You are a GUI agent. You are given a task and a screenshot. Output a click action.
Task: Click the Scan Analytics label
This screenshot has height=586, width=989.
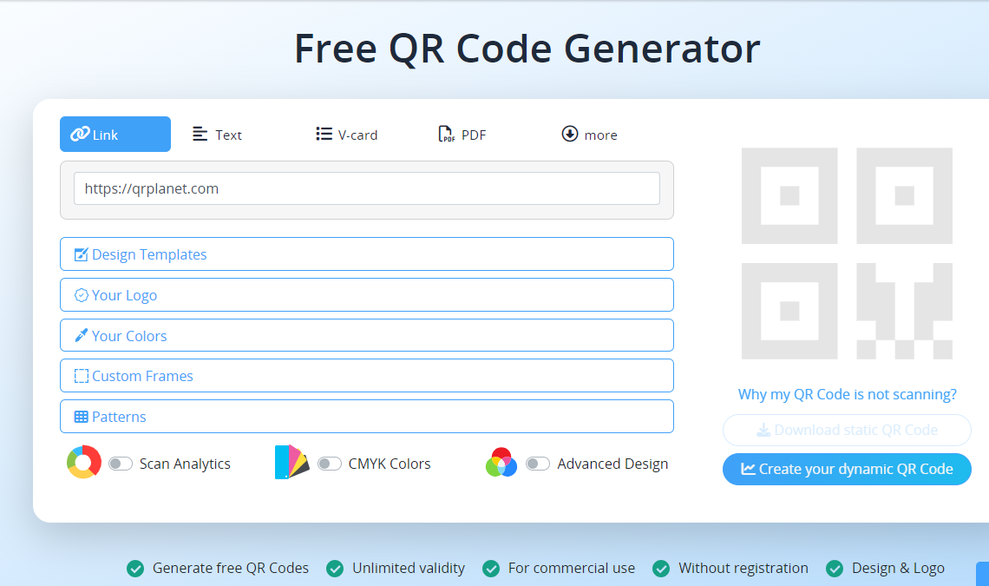185,464
